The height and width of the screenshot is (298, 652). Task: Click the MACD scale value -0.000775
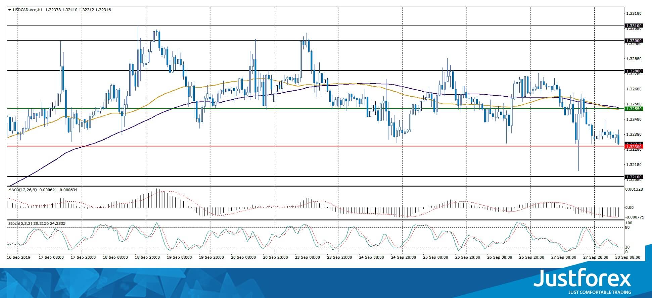tap(634, 217)
